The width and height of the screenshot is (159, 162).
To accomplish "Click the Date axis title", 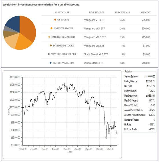I will point(70,152).
